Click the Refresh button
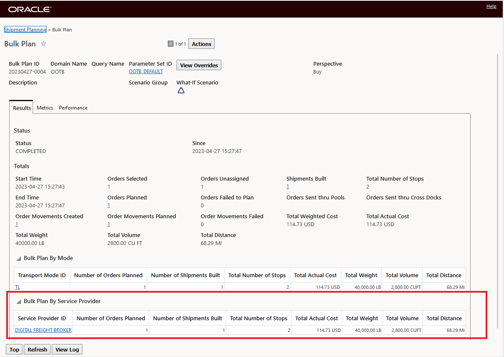The width and height of the screenshot is (504, 357). 37,349
